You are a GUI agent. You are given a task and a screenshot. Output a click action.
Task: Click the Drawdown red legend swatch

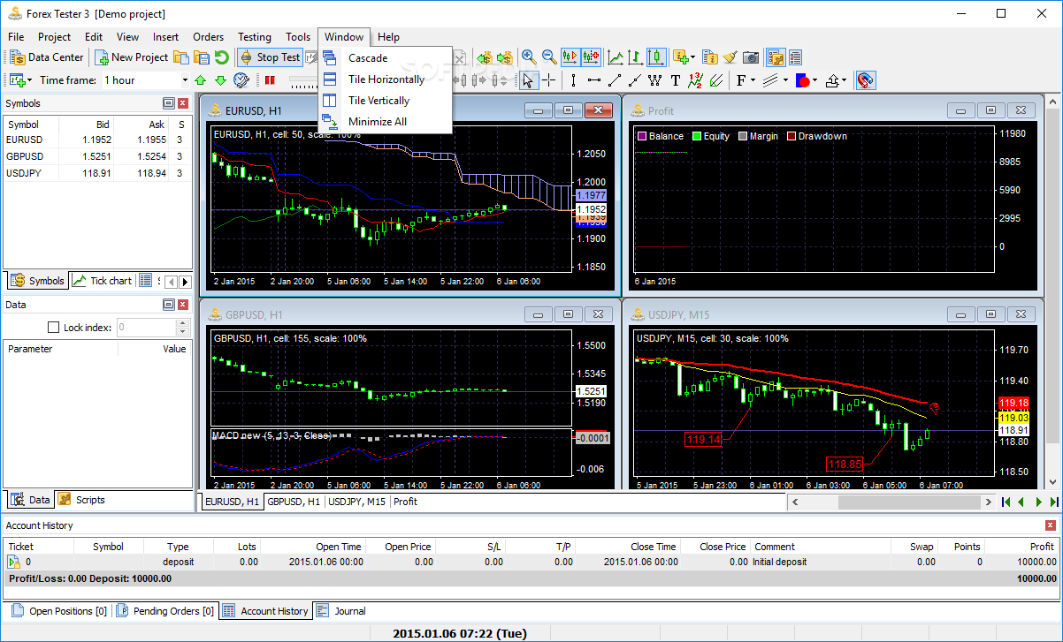click(792, 136)
